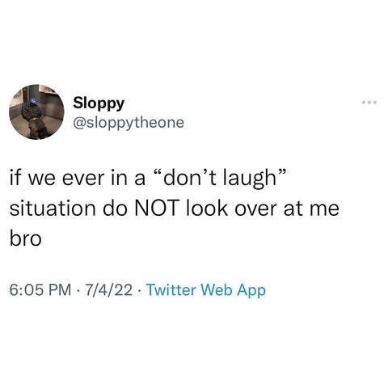This screenshot has width=388, height=388.
Task: Click the word situation in the tweet
Action: click(x=53, y=209)
